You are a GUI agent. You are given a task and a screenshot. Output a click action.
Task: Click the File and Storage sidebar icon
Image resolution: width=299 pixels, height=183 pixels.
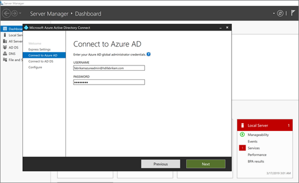5,60
